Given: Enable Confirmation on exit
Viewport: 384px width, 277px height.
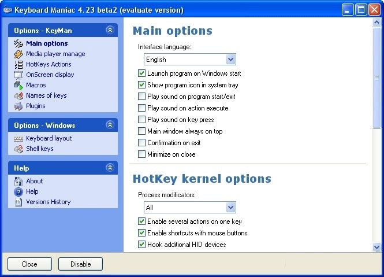Looking at the screenshot, I should (141, 143).
